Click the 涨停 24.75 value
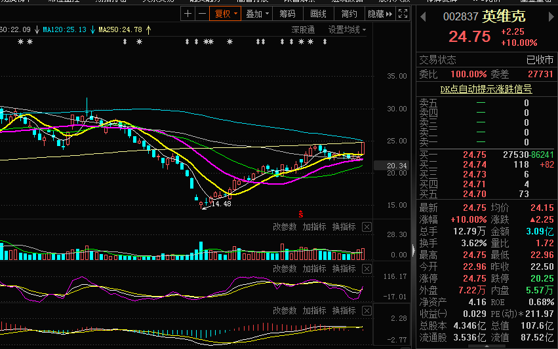The image size is (558, 349). 474,278
